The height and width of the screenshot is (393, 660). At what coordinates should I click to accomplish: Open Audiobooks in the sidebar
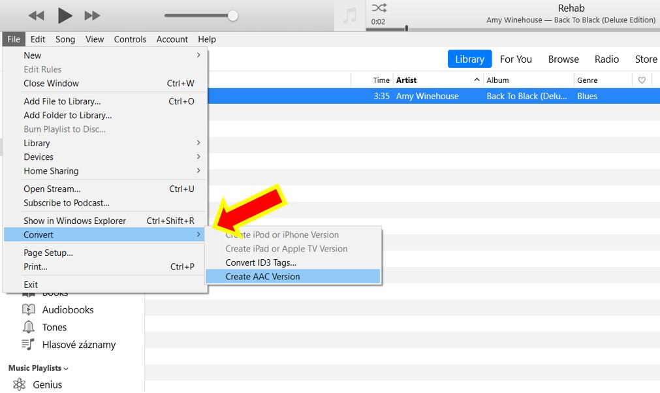coord(68,310)
